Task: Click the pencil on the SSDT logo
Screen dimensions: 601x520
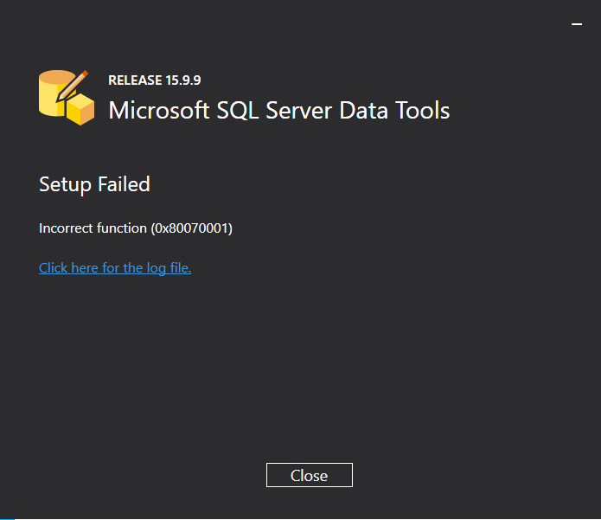Action: (x=73, y=86)
